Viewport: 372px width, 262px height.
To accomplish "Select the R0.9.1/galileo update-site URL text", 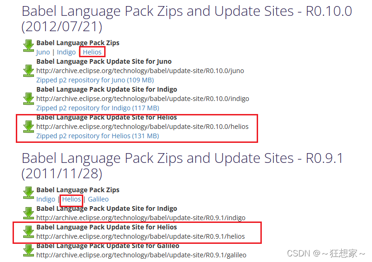I will tap(141, 255).
